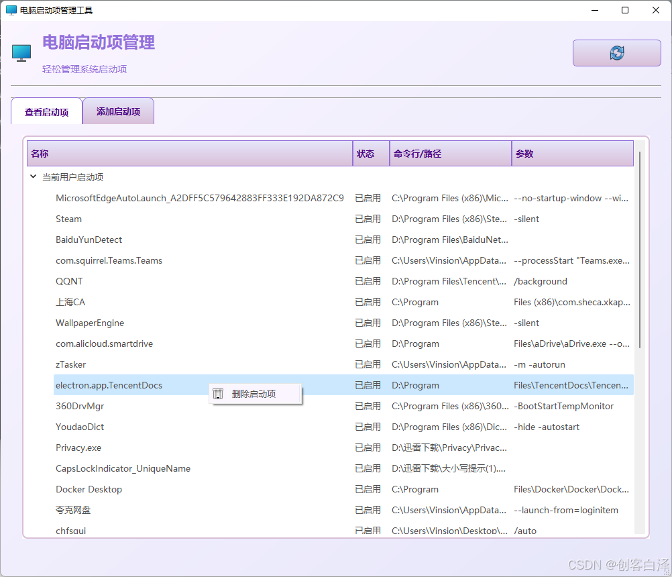Click the D:\Program Files\BaiduNet... path

tap(450, 240)
